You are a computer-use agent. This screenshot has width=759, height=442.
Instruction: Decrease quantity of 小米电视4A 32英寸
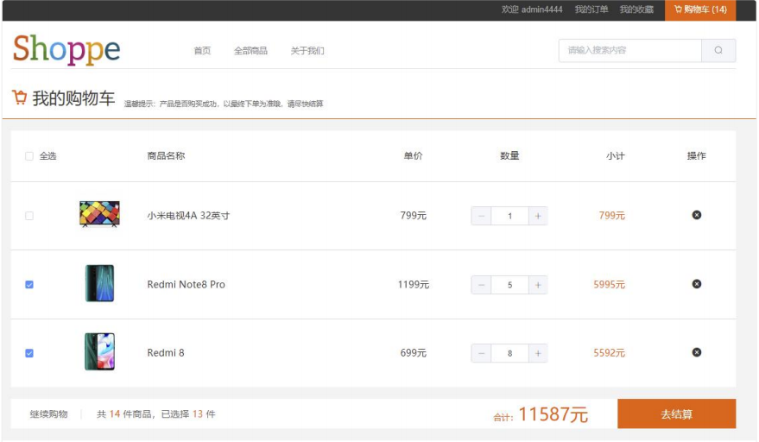click(481, 216)
